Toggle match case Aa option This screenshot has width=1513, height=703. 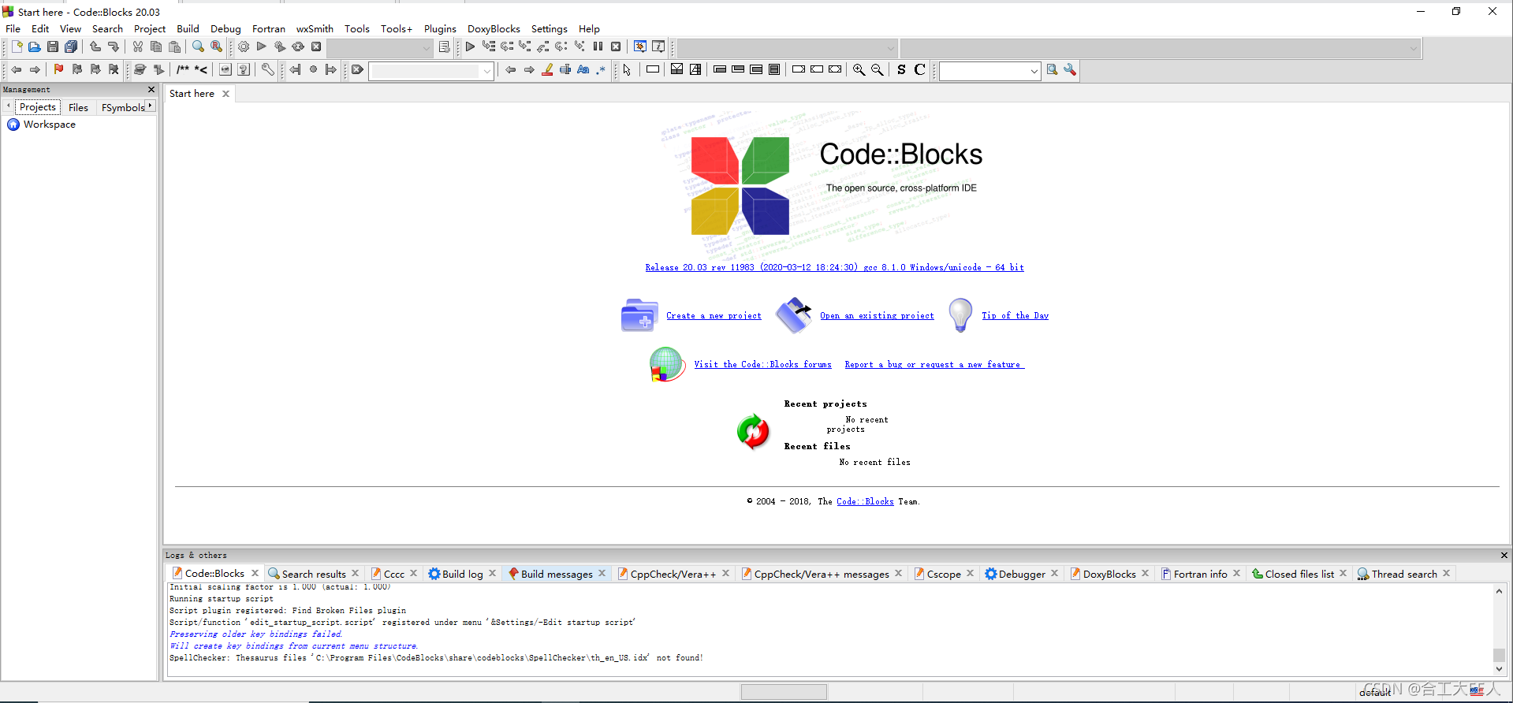pyautogui.click(x=583, y=70)
